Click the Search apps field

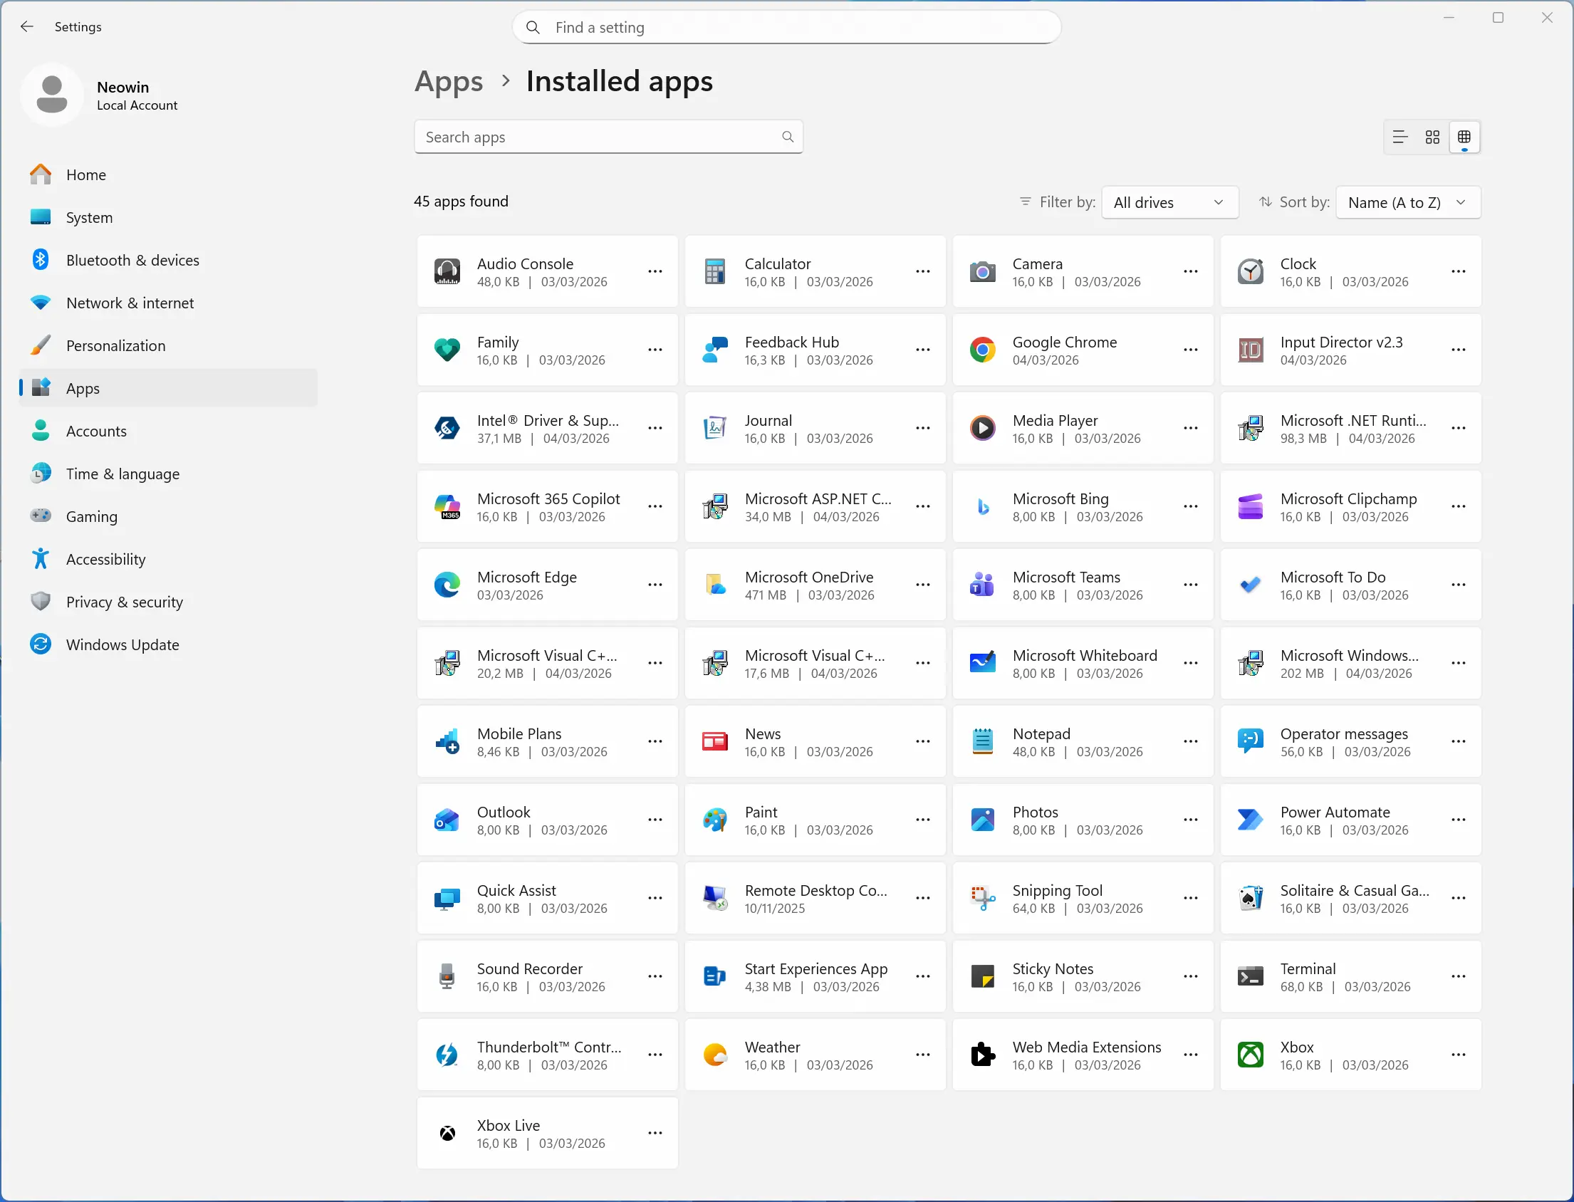(x=608, y=137)
